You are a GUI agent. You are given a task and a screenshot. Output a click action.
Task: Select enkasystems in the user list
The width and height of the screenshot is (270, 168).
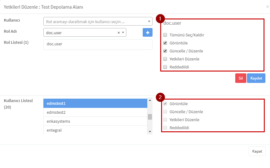(95, 121)
